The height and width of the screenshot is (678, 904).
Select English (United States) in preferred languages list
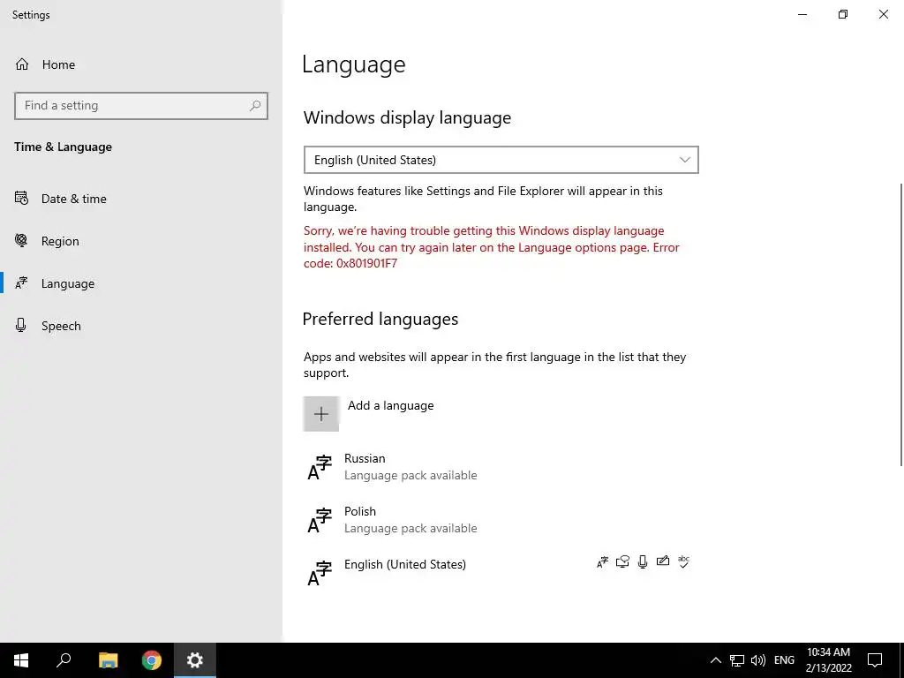(x=501, y=573)
